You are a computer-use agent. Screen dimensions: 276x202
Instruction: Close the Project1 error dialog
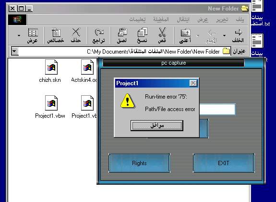pos(193,83)
